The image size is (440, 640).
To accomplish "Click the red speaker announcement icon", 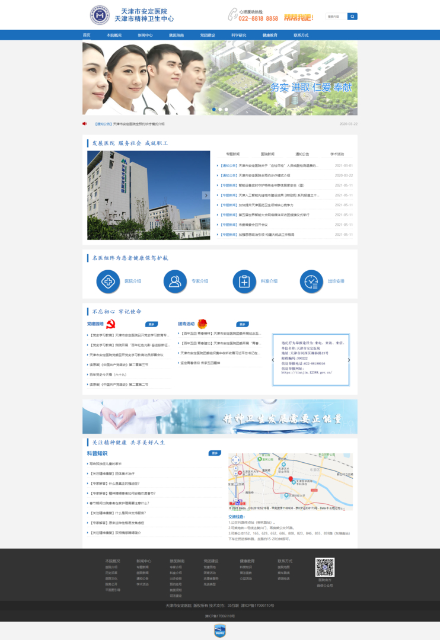I will coord(85,124).
